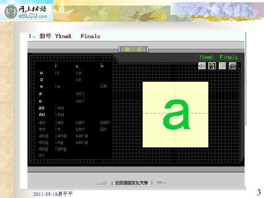Select the final 'uo'

pos(78,80)
